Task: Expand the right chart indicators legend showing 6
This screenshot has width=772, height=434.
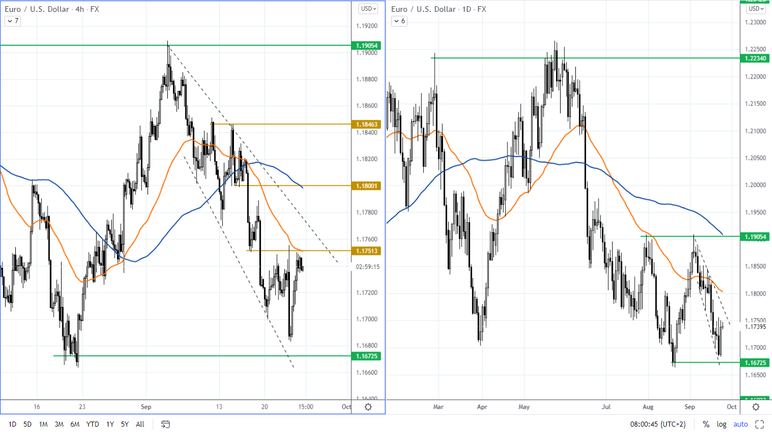Action: pyautogui.click(x=399, y=21)
